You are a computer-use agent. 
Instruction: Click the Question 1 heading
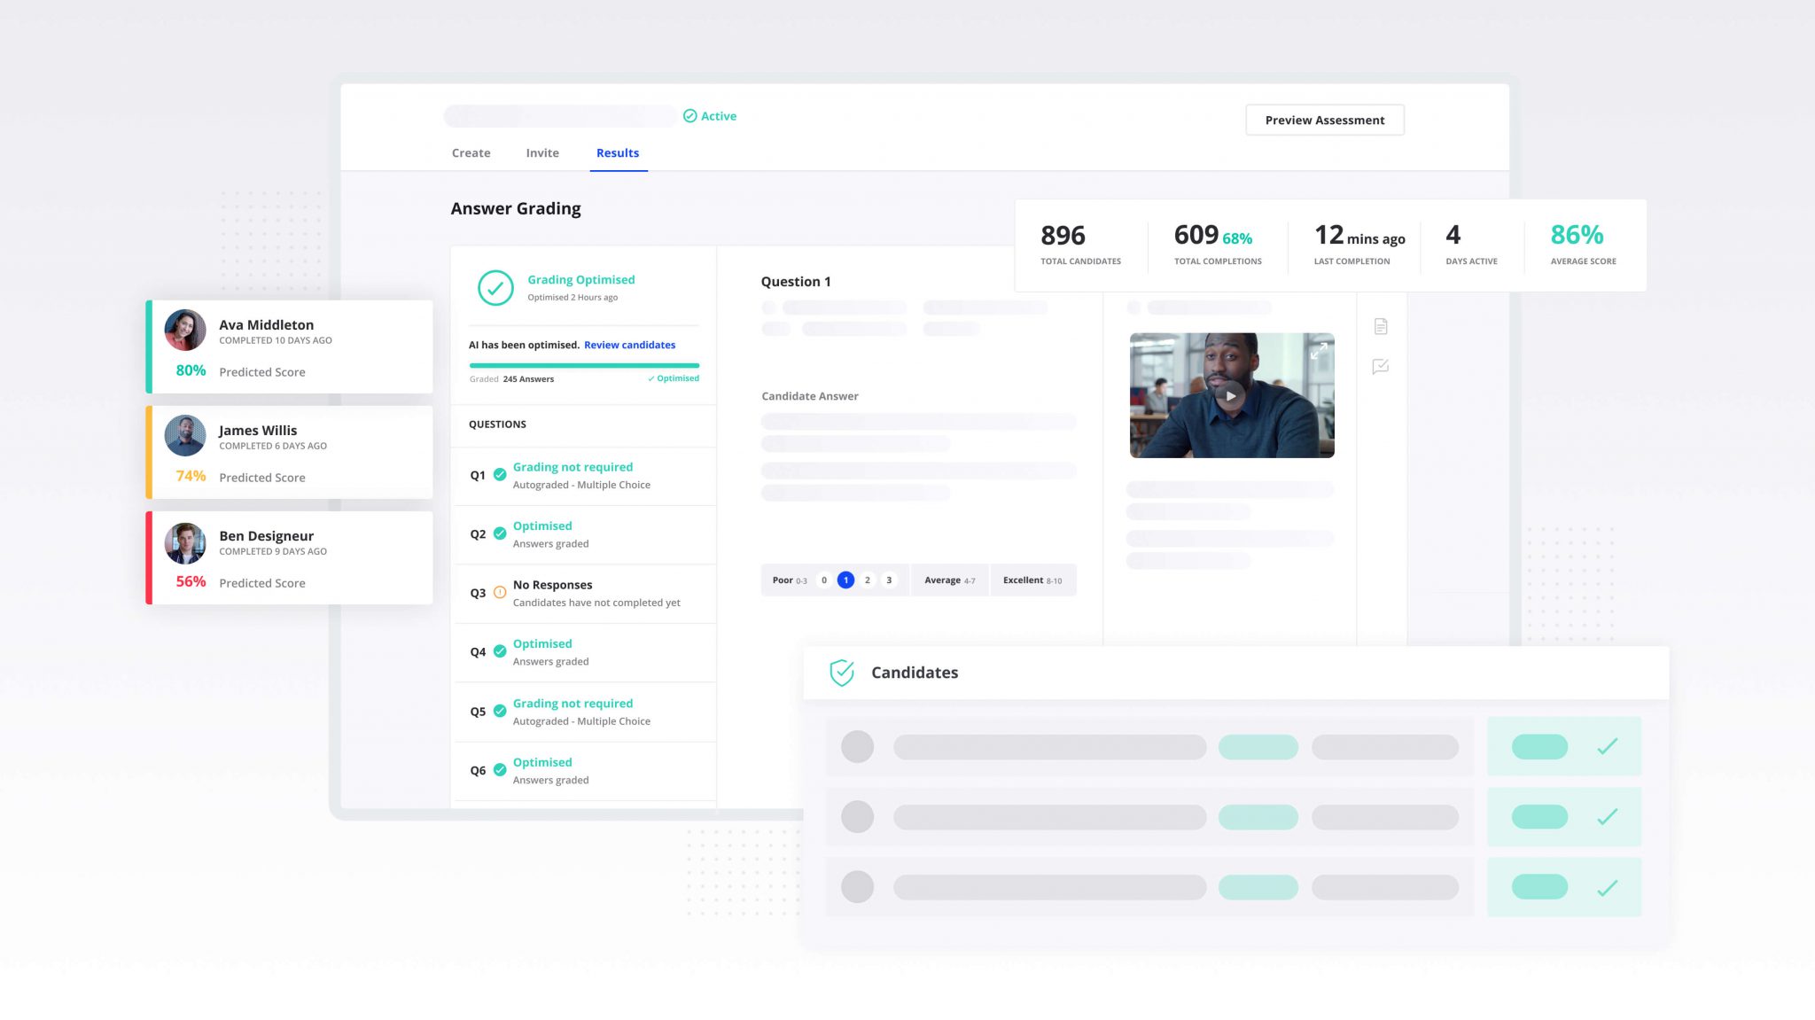tap(796, 282)
